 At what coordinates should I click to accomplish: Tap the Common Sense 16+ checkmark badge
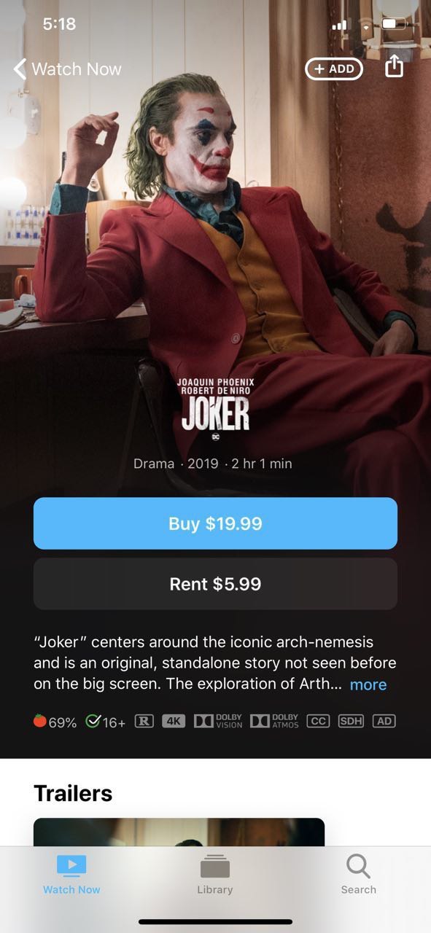coord(106,722)
